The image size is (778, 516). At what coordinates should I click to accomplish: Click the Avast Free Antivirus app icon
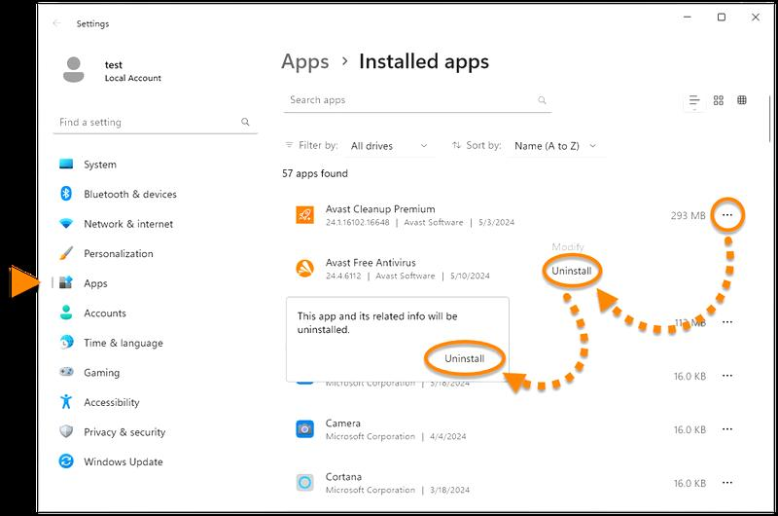[x=304, y=269]
